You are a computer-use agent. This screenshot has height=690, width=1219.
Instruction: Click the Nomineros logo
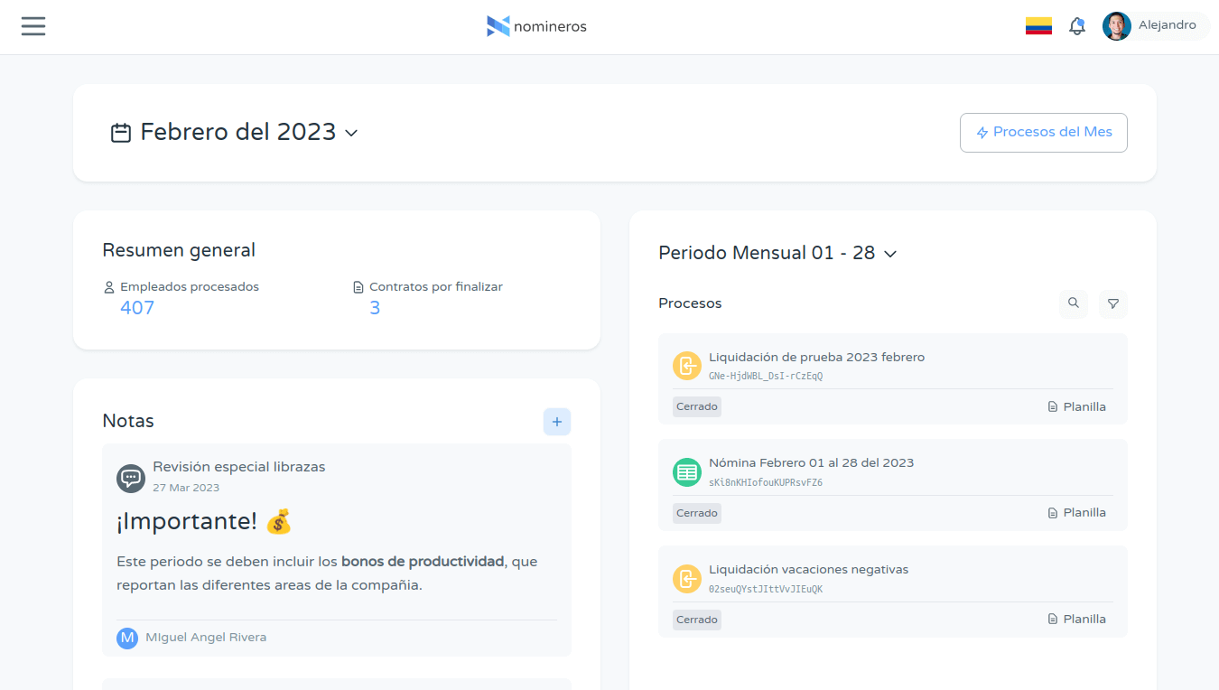coord(536,26)
